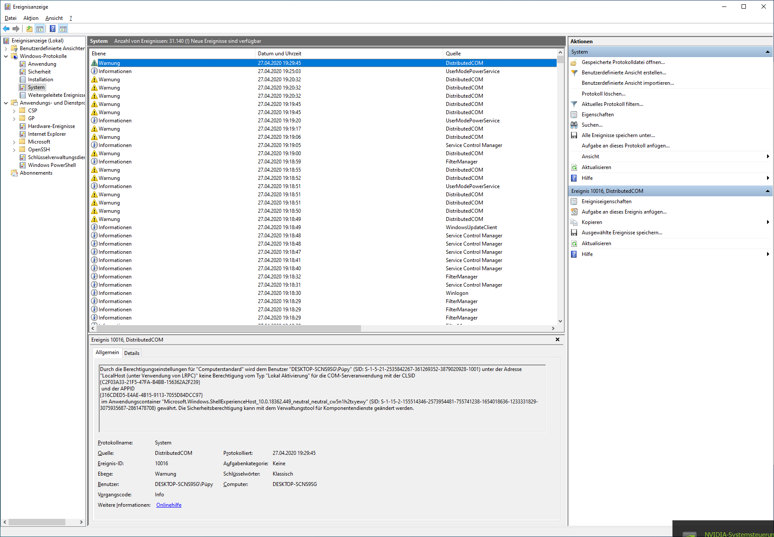Viewport: 774px width, 537px height.
Task: Collapse the Windows-Protokolle tree node
Action: click(x=6, y=56)
